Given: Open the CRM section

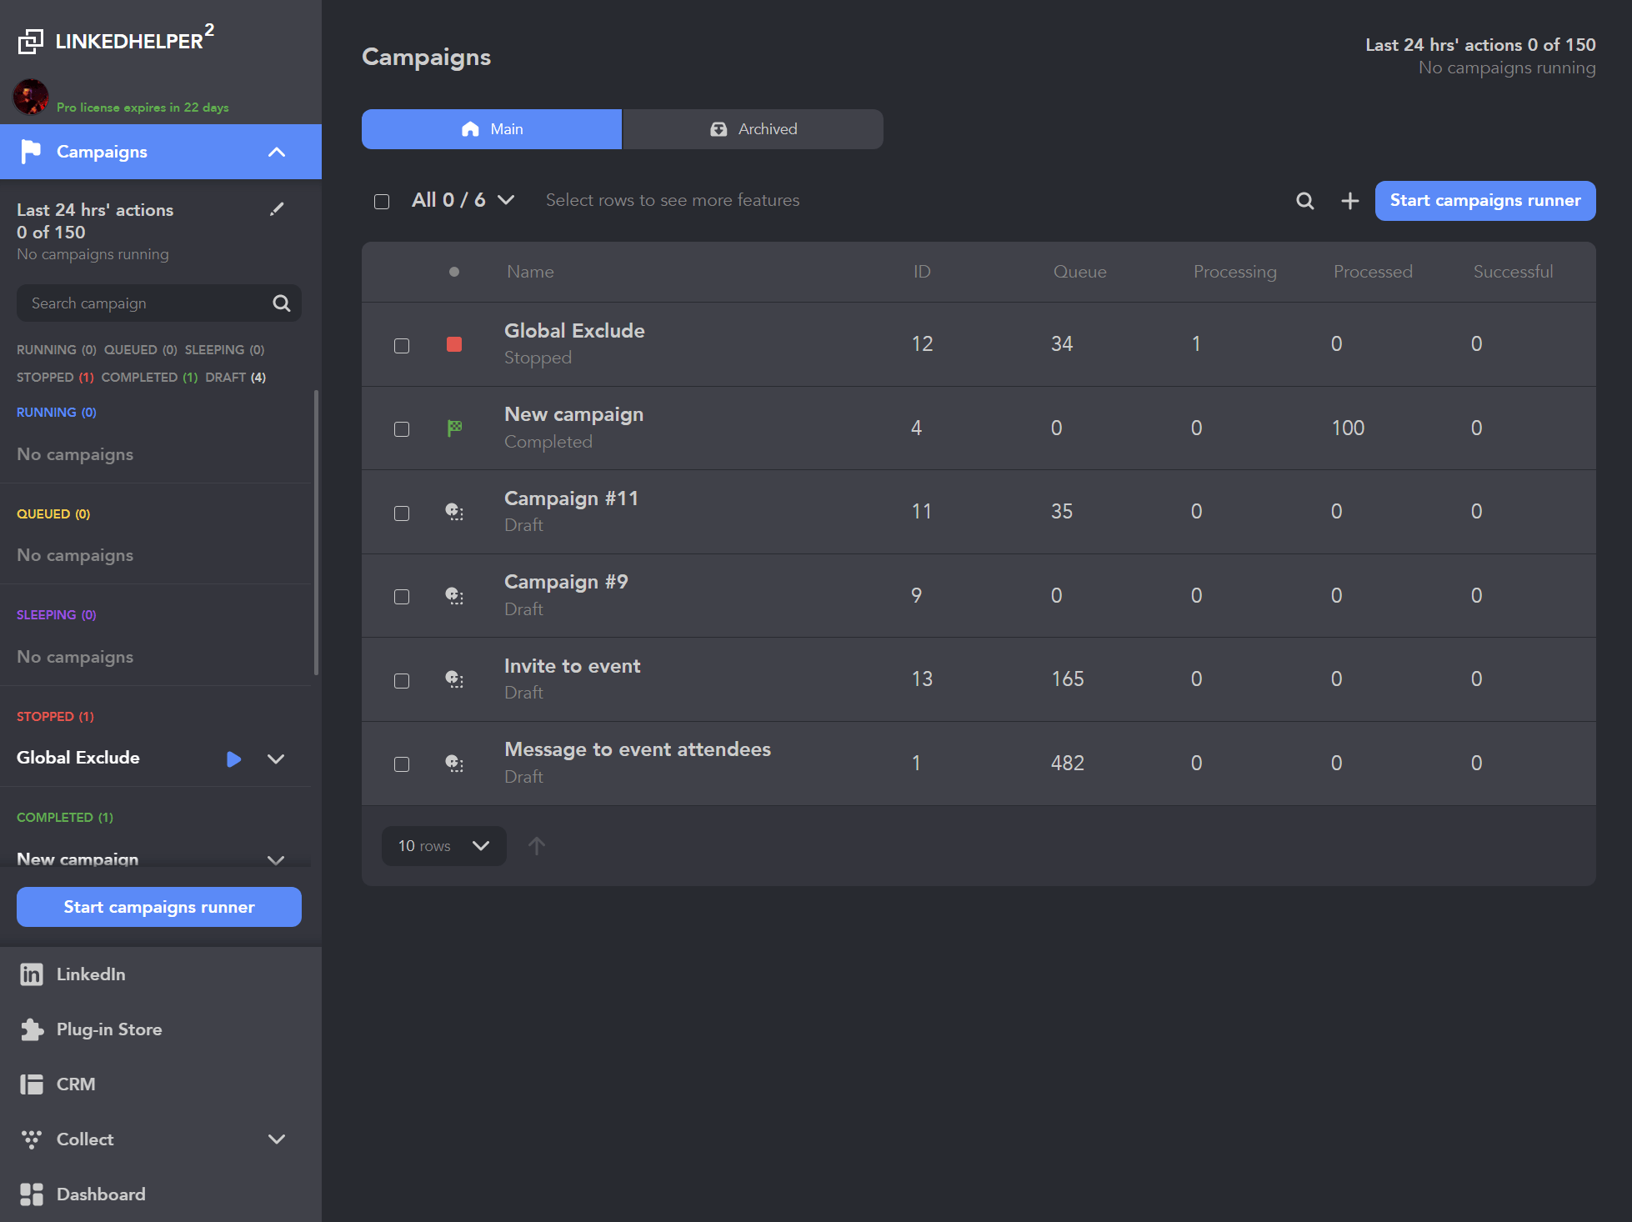Looking at the screenshot, I should click(x=75, y=1084).
